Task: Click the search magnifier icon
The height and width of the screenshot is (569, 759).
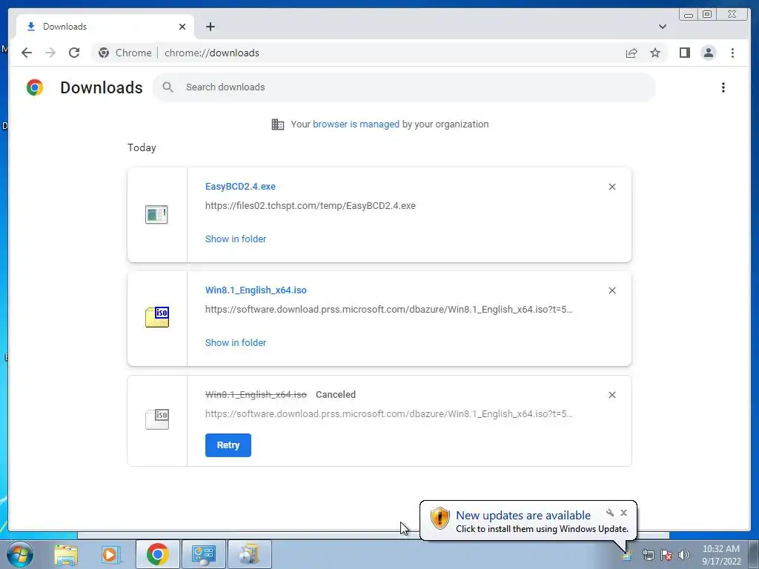Action: click(x=168, y=87)
